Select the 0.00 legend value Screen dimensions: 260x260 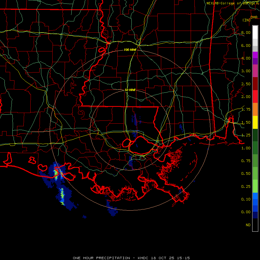[x=246, y=212]
